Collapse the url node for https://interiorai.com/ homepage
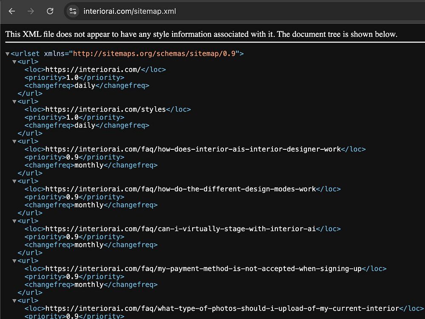425x319 pixels. point(14,62)
